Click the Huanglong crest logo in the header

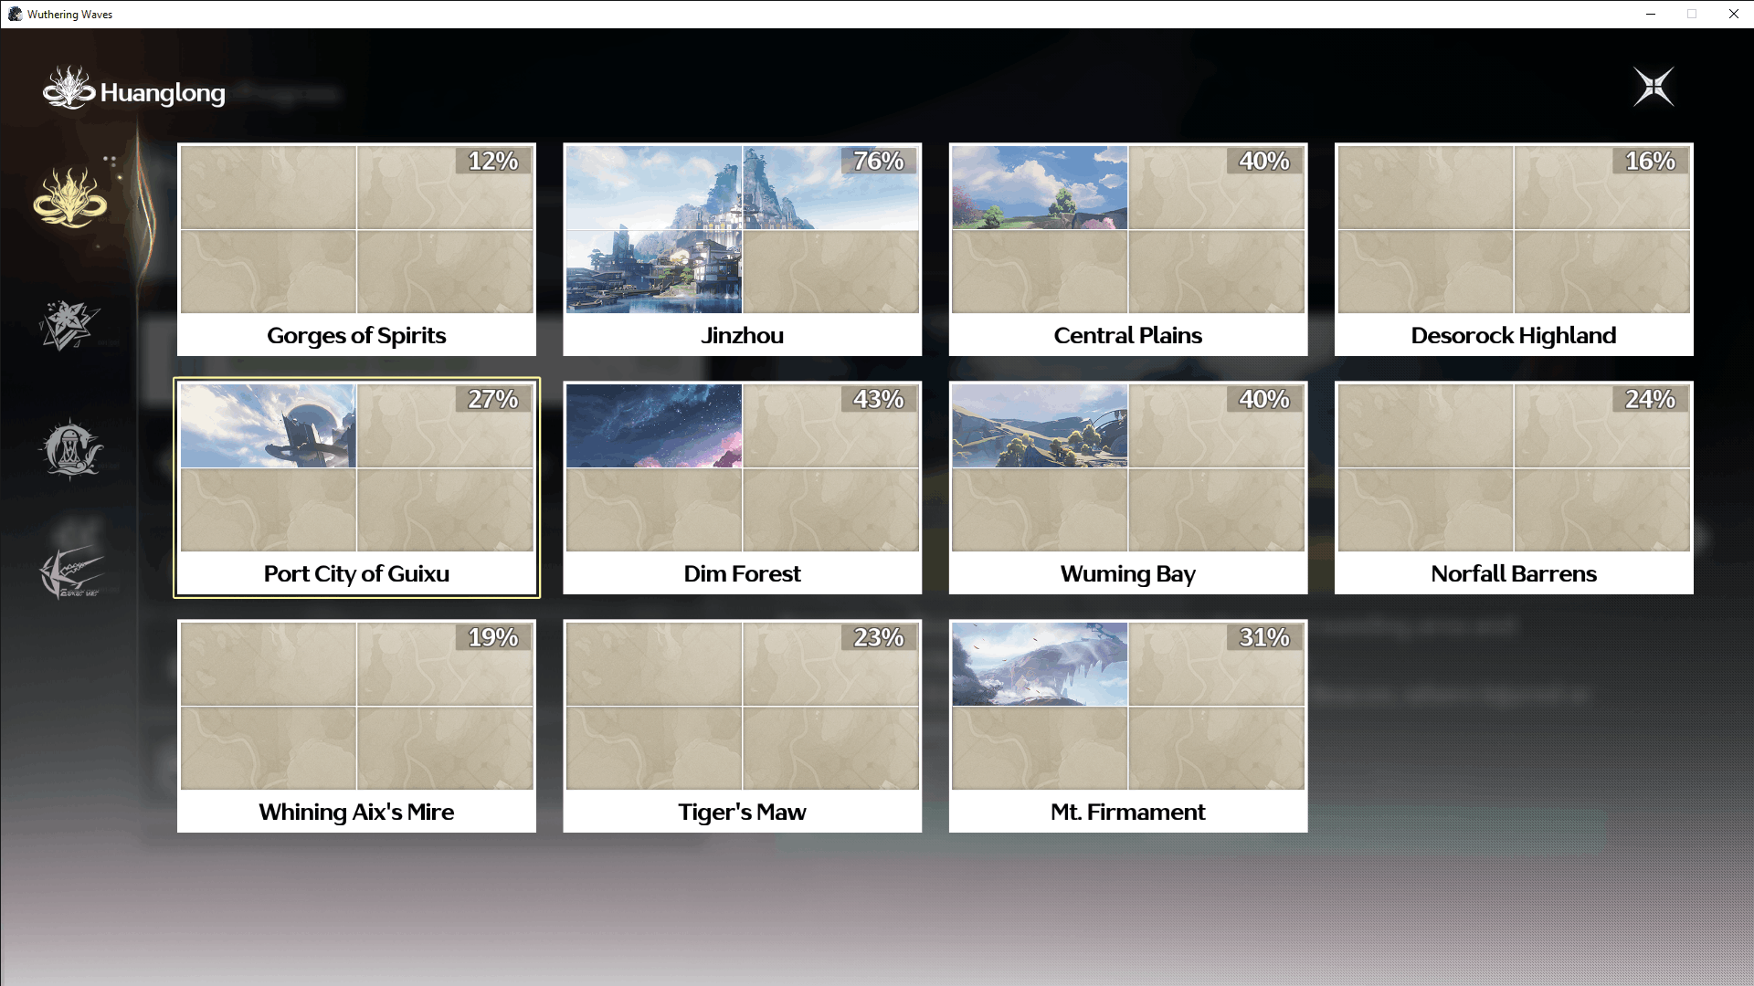pos(69,89)
